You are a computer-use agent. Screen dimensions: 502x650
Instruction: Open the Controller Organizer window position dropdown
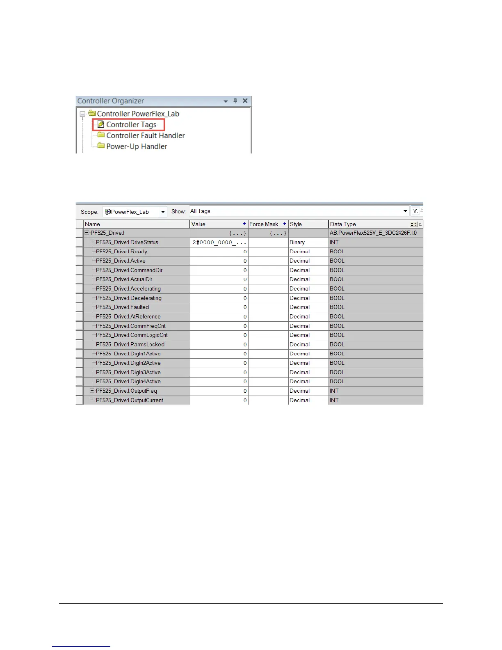pos(226,101)
